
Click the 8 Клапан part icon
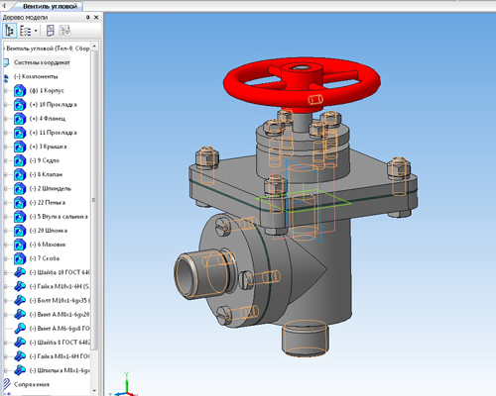20,174
